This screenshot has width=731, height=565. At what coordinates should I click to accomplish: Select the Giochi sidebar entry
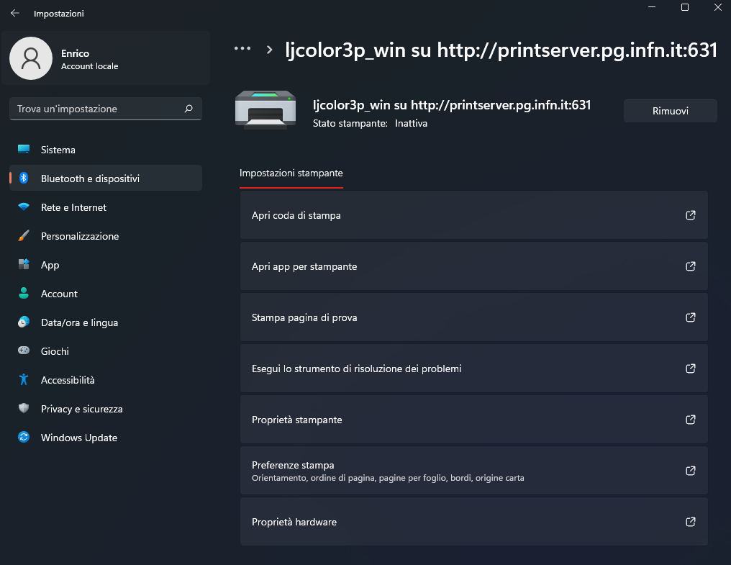click(105, 351)
